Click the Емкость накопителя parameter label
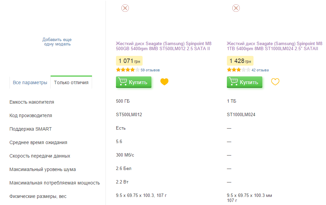The image size is (326, 205). pos(32,102)
